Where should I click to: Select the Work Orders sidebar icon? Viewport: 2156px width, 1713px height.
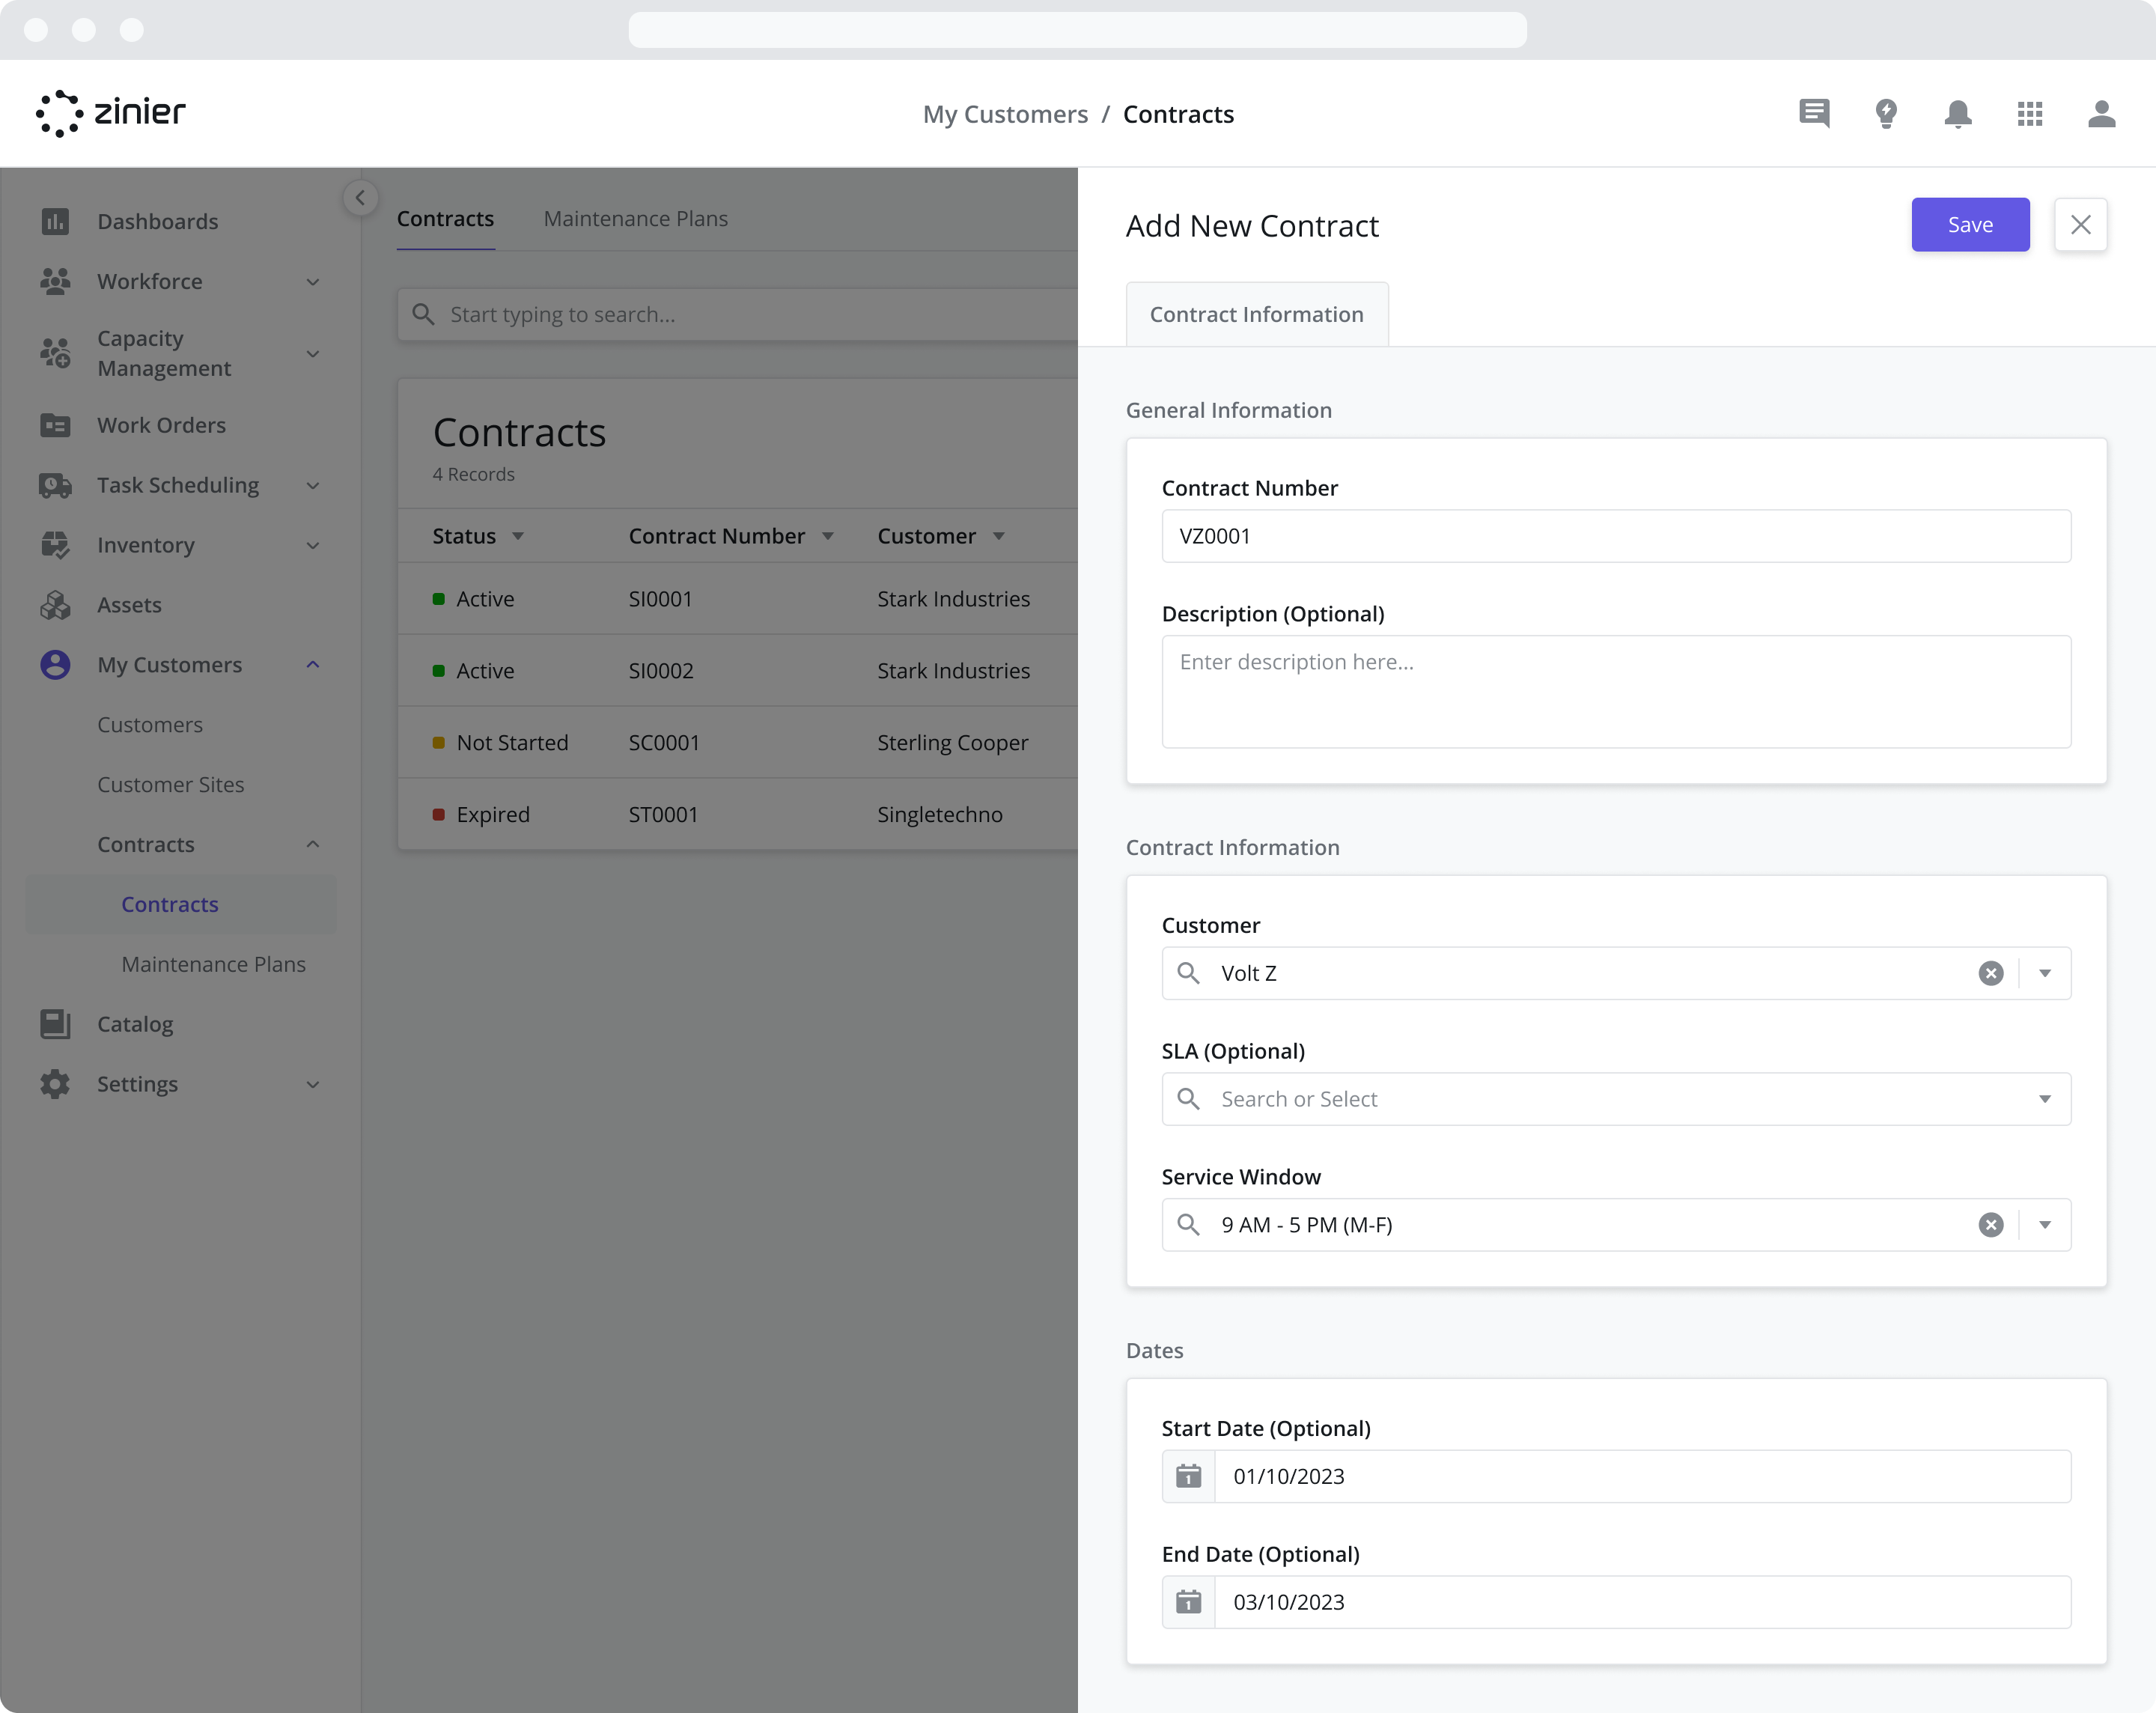55,425
